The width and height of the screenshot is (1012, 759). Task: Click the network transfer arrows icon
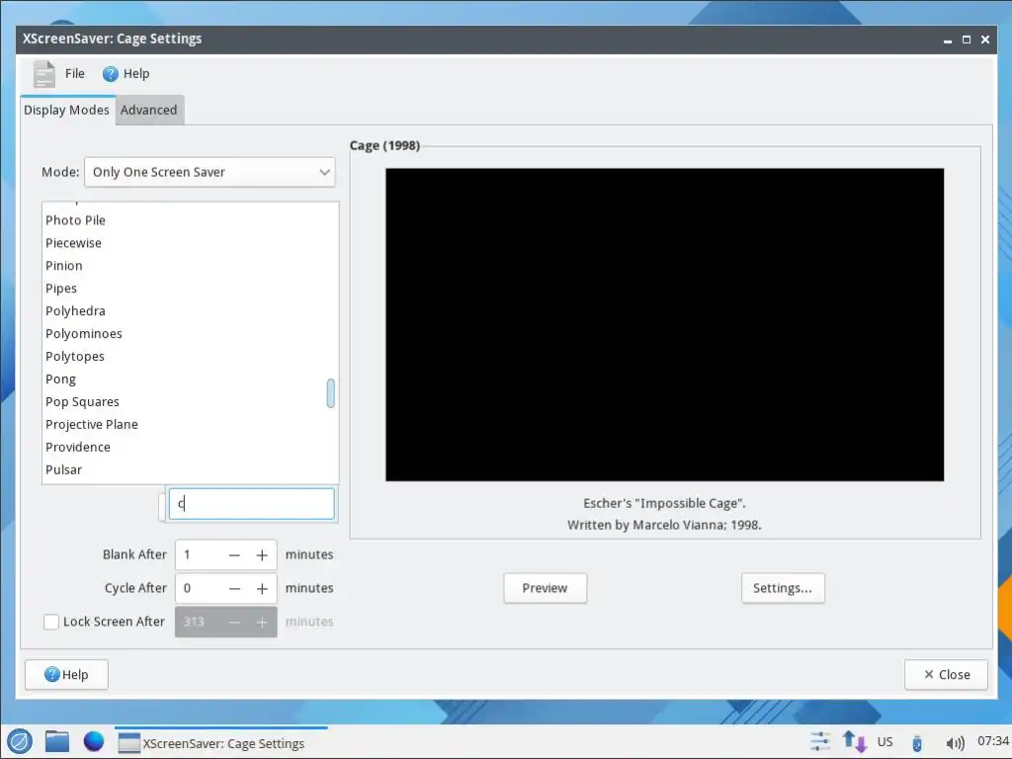click(855, 741)
